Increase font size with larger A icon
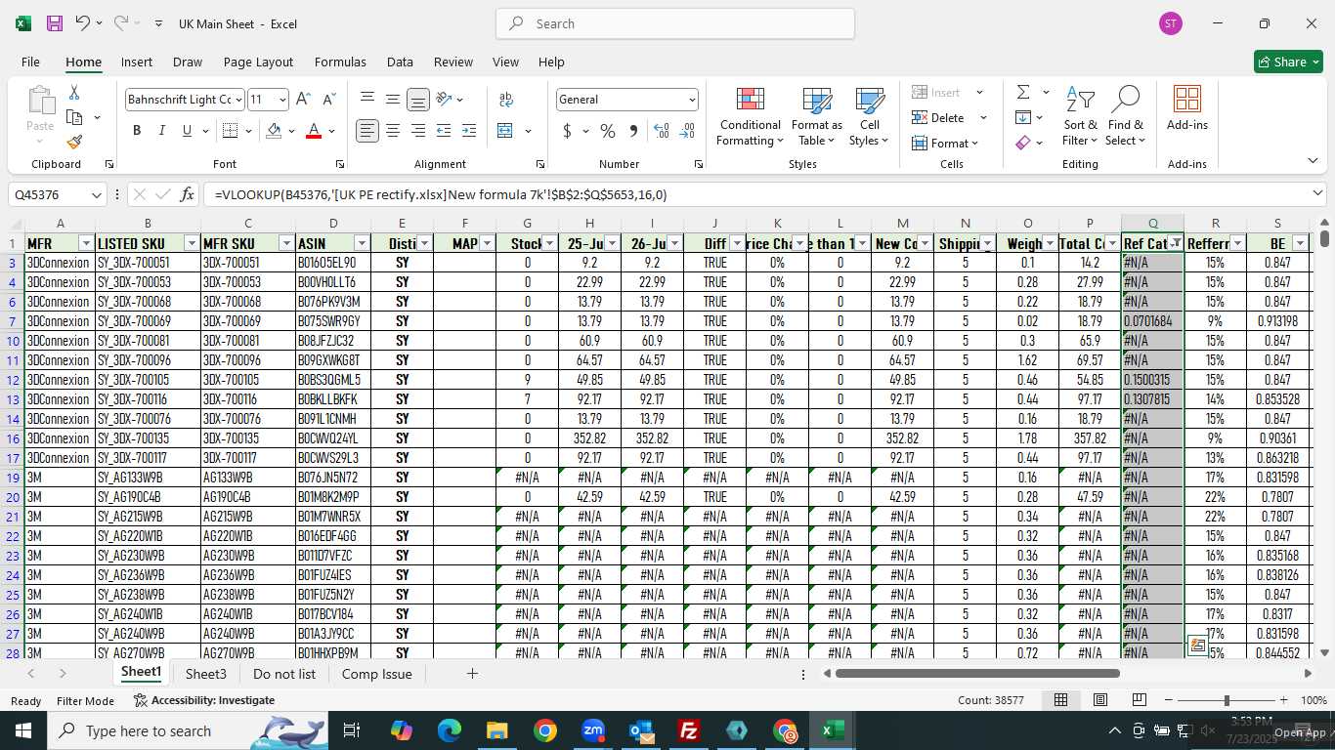This screenshot has width=1335, height=750. [x=303, y=99]
